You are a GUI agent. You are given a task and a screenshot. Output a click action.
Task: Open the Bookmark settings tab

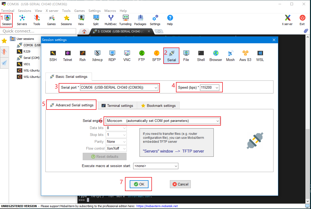158,106
